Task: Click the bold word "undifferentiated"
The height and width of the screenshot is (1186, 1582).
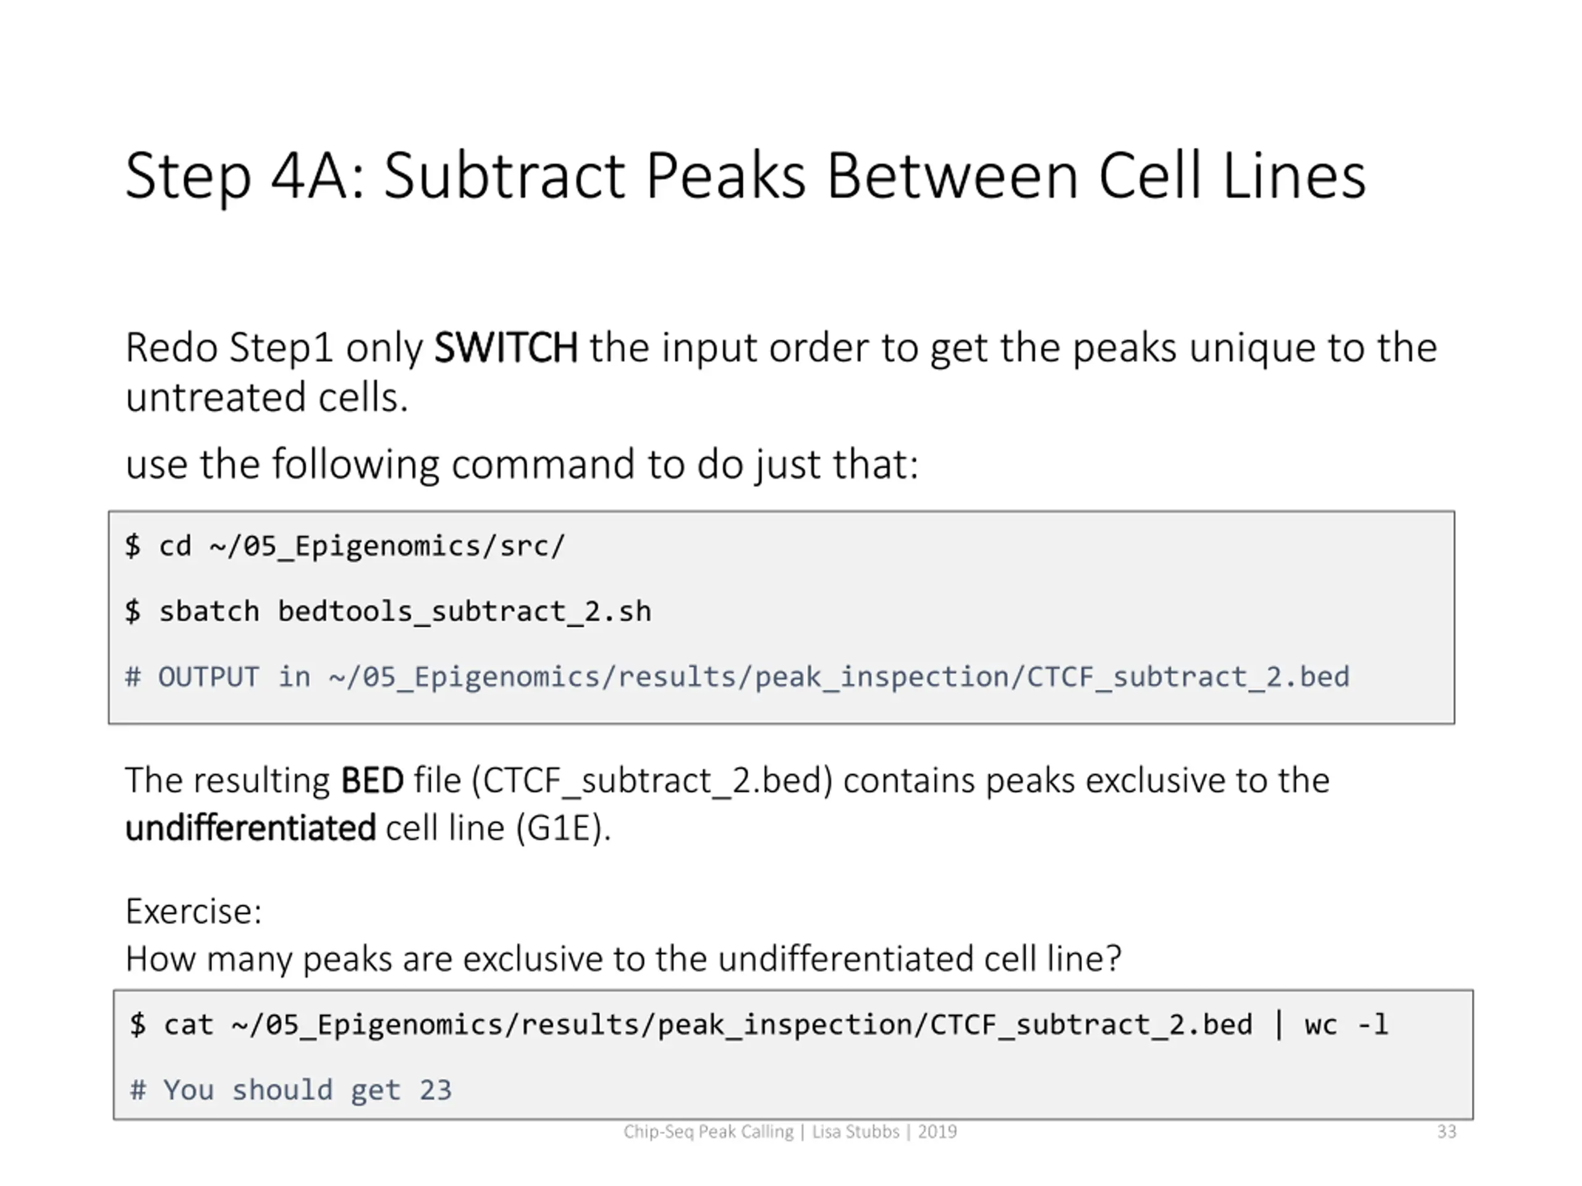Action: point(250,828)
